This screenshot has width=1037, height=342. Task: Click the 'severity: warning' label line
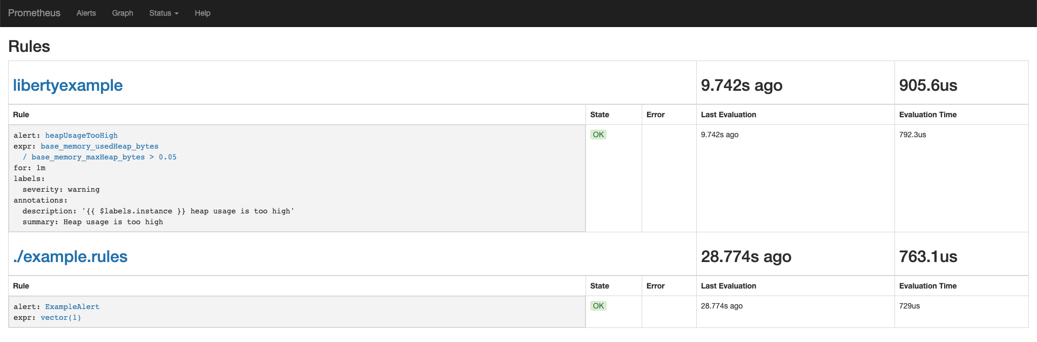[x=61, y=190]
